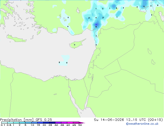Click the '35' legend scale label
The image size is (164, 126).
(62, 125)
